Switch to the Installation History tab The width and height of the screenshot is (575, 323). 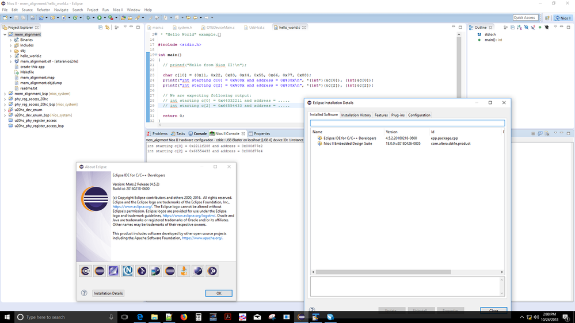click(x=356, y=115)
